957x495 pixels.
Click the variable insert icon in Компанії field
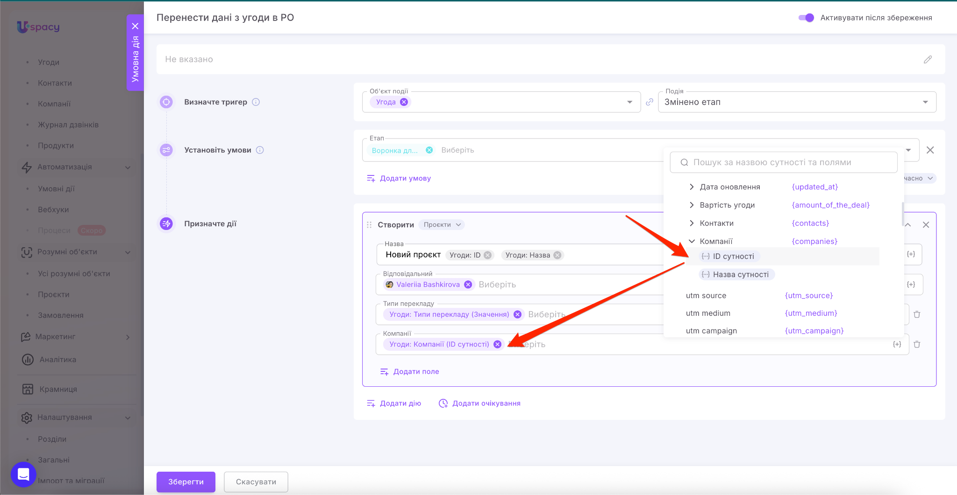click(x=897, y=344)
